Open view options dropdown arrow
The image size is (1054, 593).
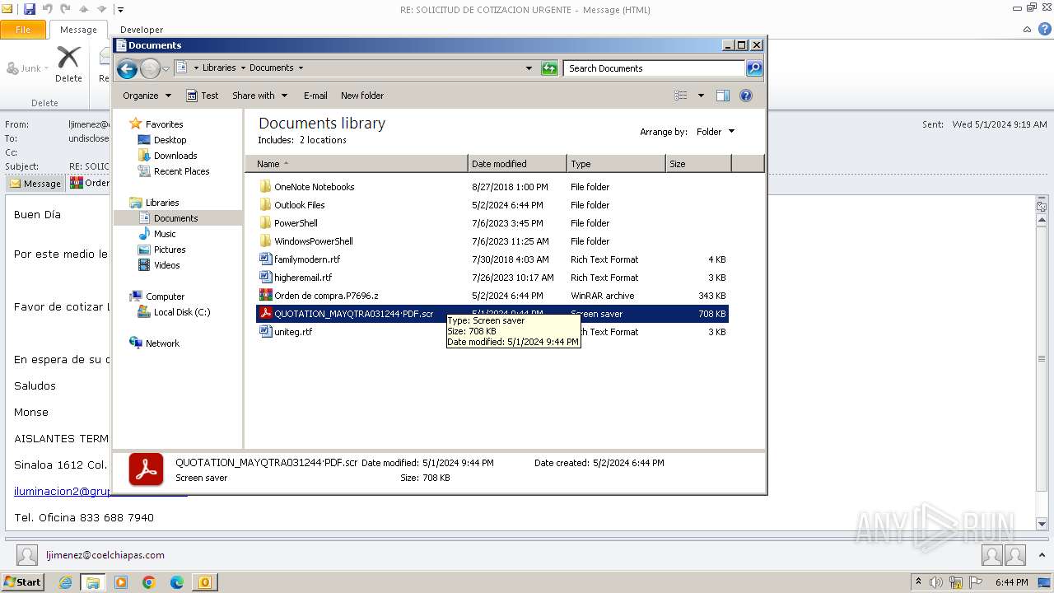(x=701, y=96)
